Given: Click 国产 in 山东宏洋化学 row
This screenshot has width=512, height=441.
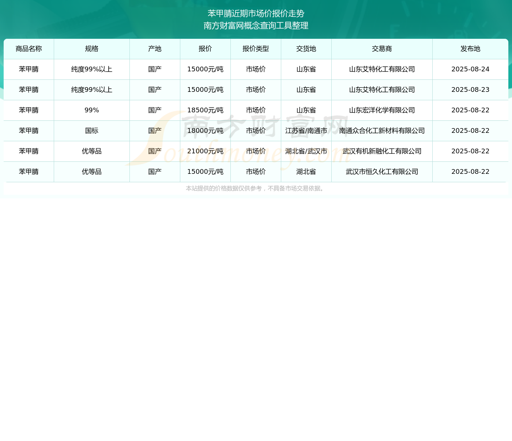Looking at the screenshot, I should pos(155,110).
